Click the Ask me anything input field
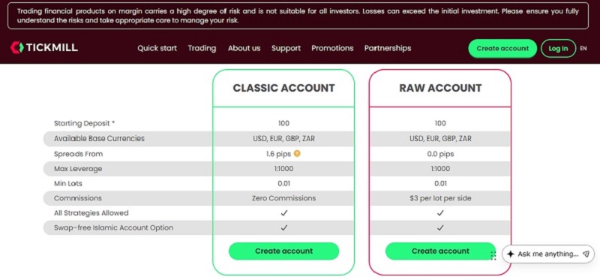 pyautogui.click(x=548, y=254)
